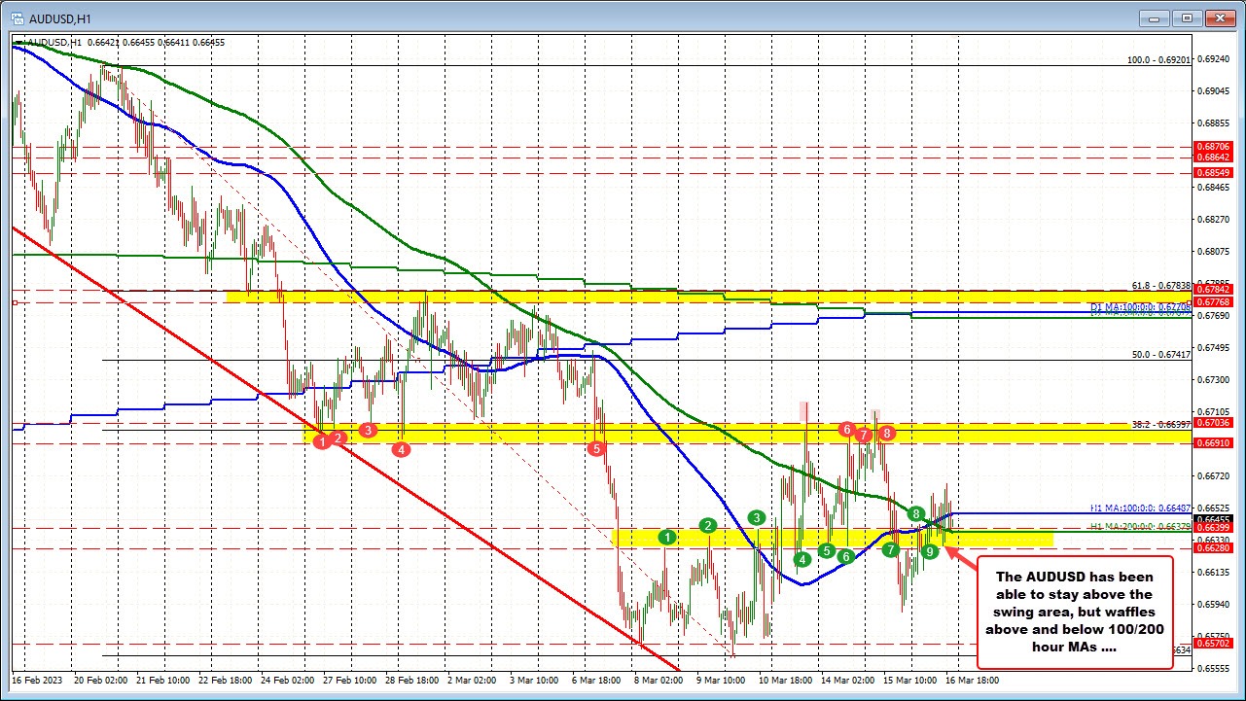Screen dimensions: 1246x701
Task: Select green circle marker number 4
Action: point(801,559)
